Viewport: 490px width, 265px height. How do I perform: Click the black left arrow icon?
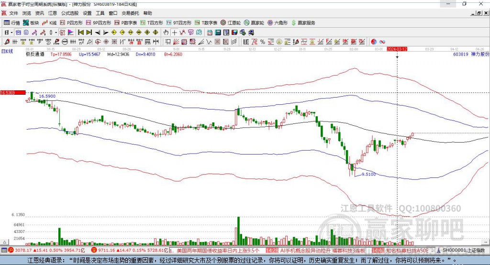tap(98, 33)
